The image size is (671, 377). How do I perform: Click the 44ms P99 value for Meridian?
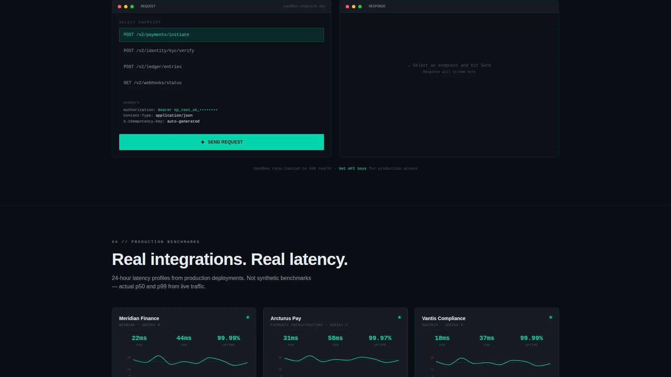184,338
